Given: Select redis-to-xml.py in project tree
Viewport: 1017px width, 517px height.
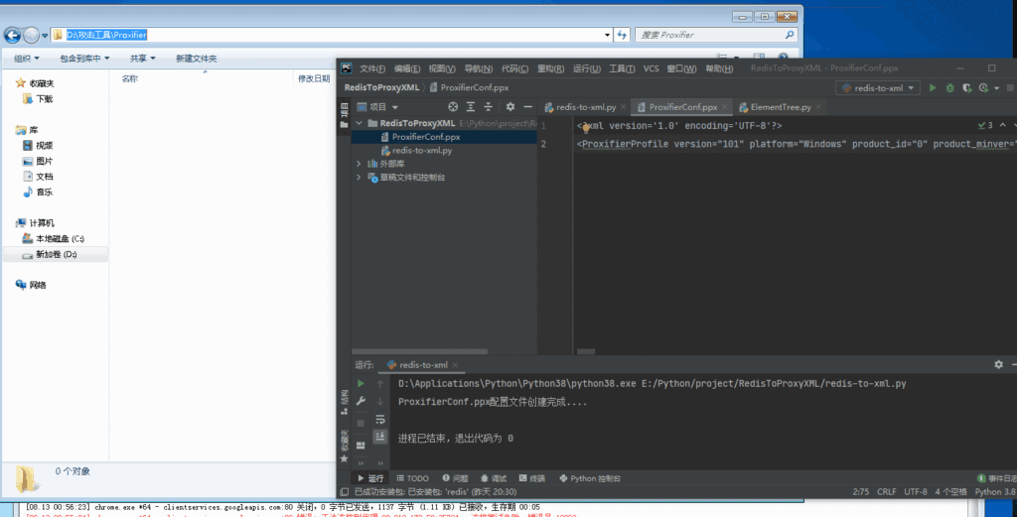Looking at the screenshot, I should click(x=421, y=150).
